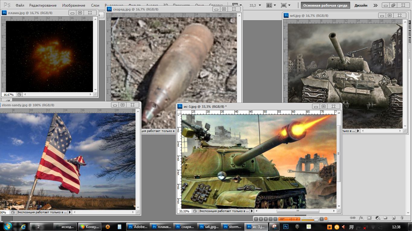Expand status info arrow in м4.jpg window
412x231 pixels.
(359, 131)
